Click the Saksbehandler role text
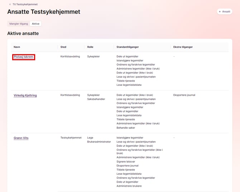The width and height of the screenshot is (240, 192). pos(96,99)
